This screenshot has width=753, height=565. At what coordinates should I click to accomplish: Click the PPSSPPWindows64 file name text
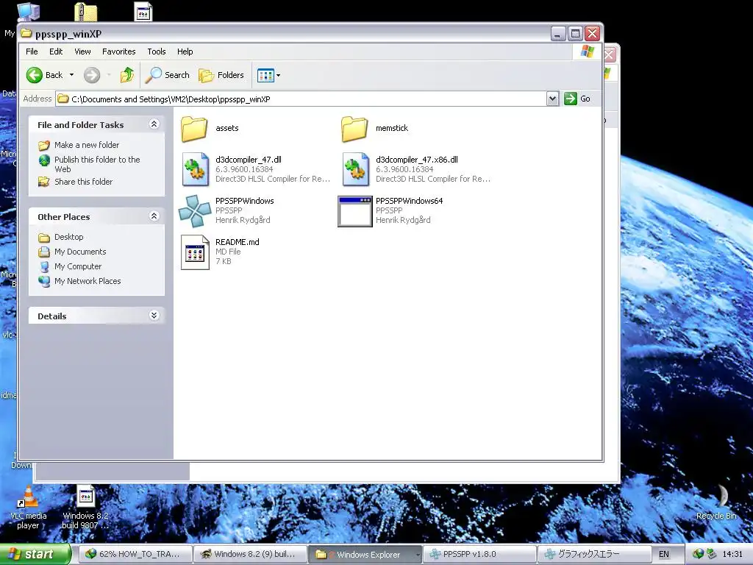click(409, 201)
